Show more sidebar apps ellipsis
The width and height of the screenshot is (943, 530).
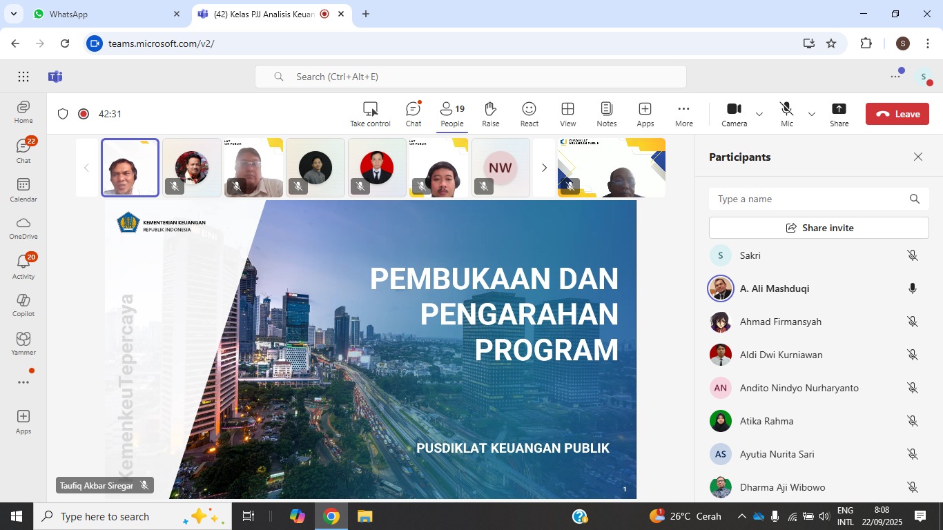tap(23, 382)
